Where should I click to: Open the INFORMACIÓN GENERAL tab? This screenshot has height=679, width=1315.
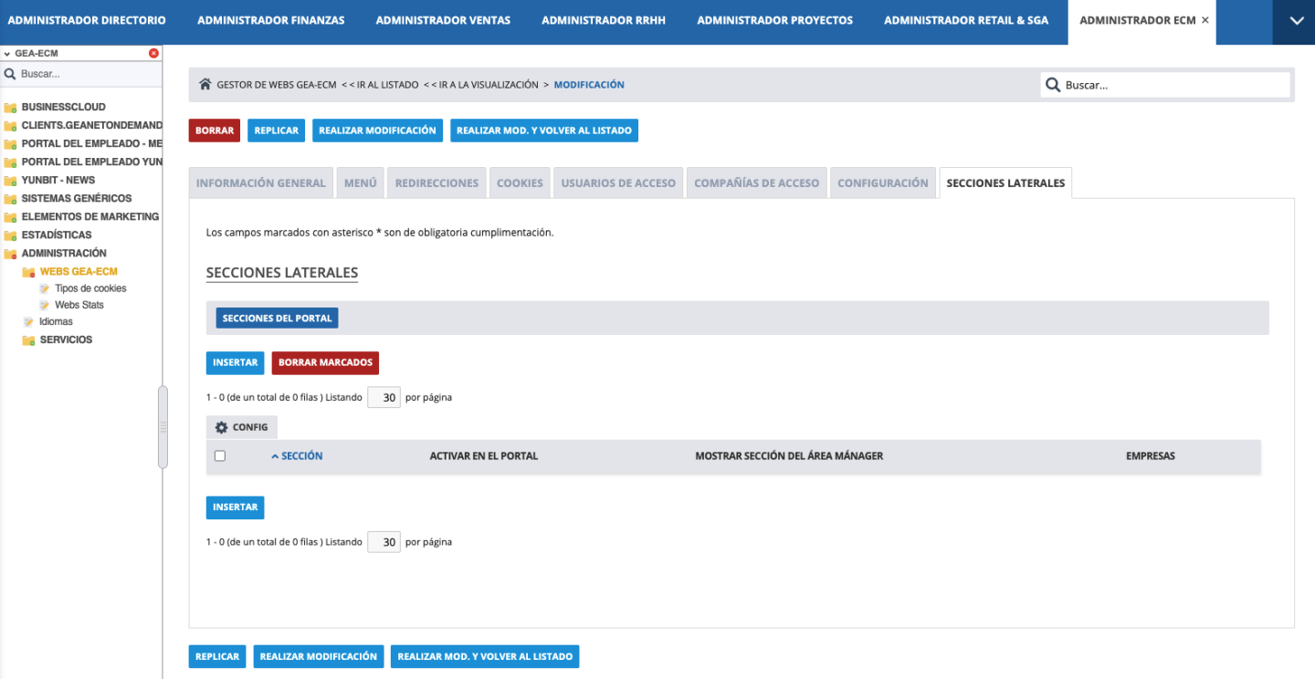tap(260, 183)
